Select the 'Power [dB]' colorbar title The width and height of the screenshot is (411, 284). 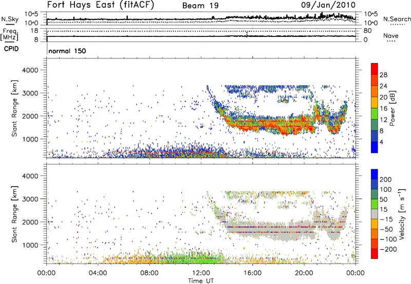pos(393,108)
